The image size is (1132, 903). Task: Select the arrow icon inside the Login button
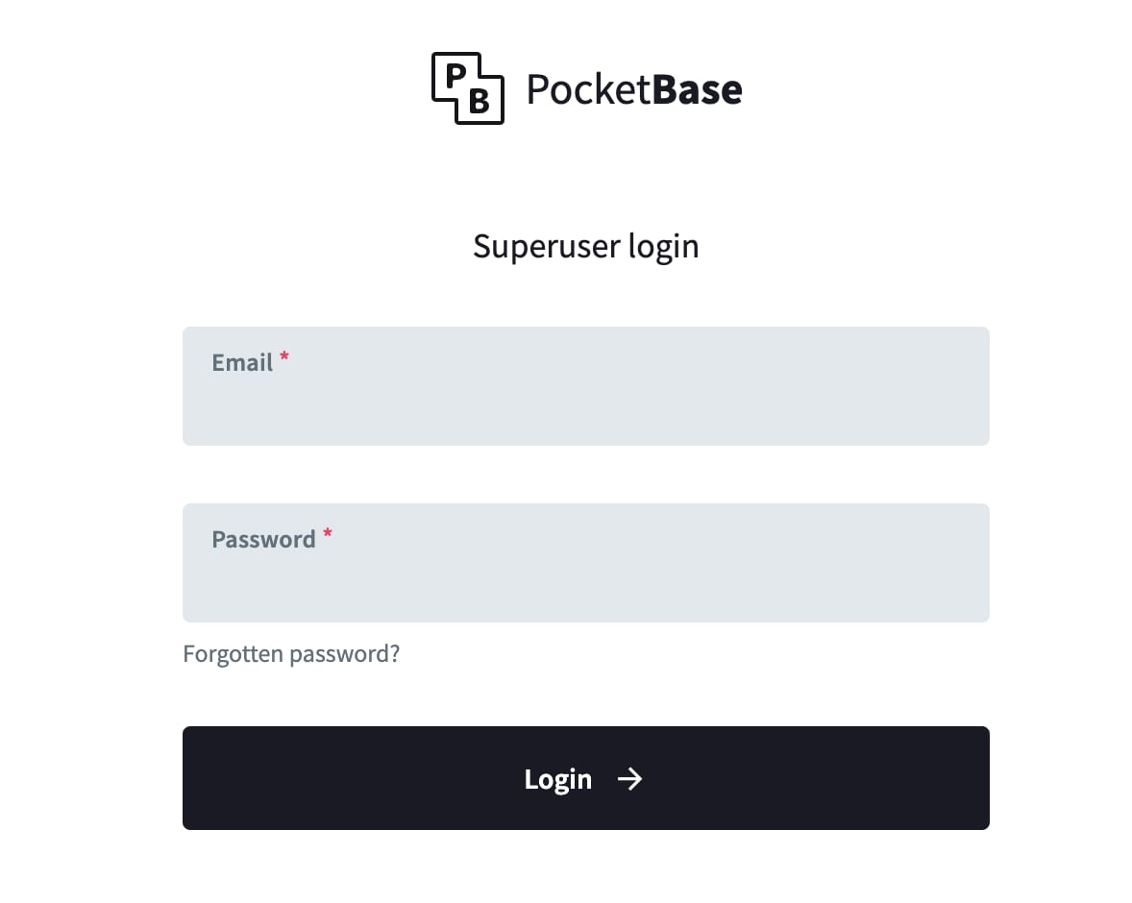[x=630, y=779]
